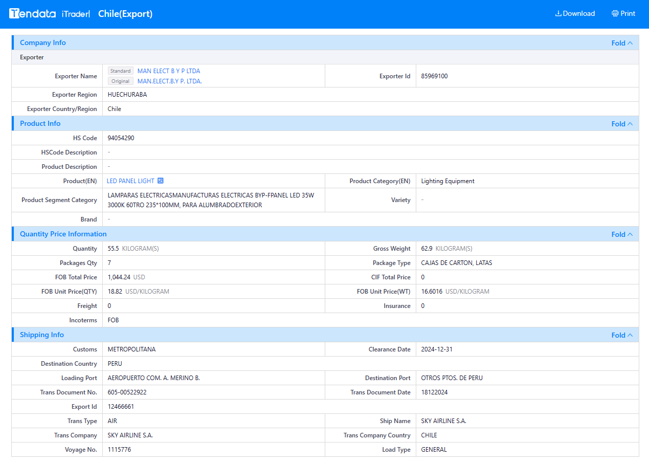Click the iTrader label in header
The width and height of the screenshot is (649, 464).
click(x=76, y=14)
